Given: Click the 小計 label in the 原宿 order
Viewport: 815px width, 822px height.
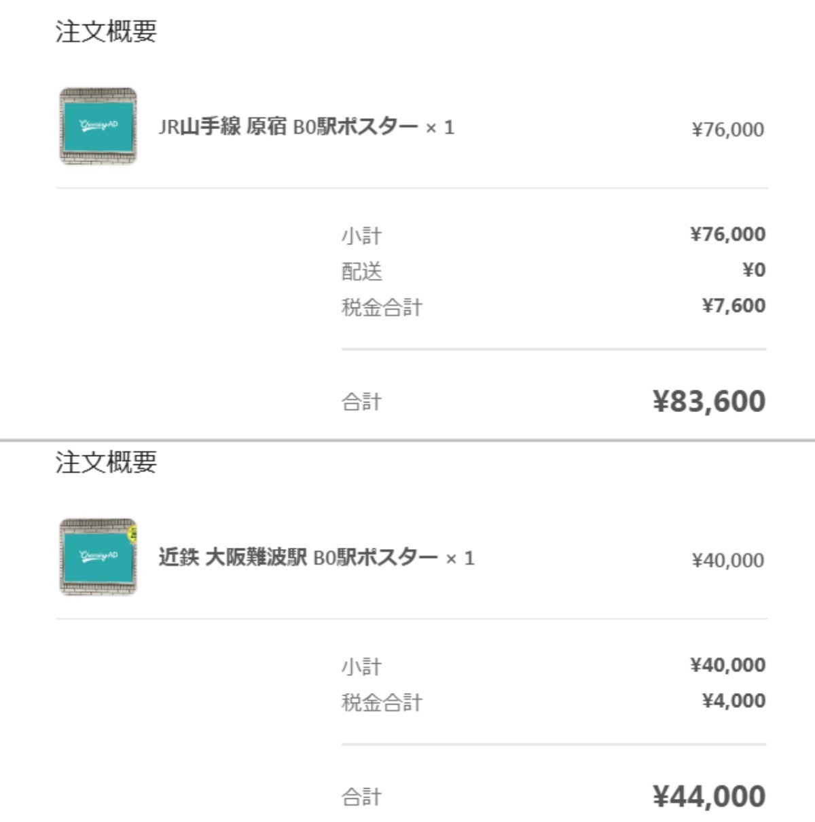Looking at the screenshot, I should click(x=361, y=236).
